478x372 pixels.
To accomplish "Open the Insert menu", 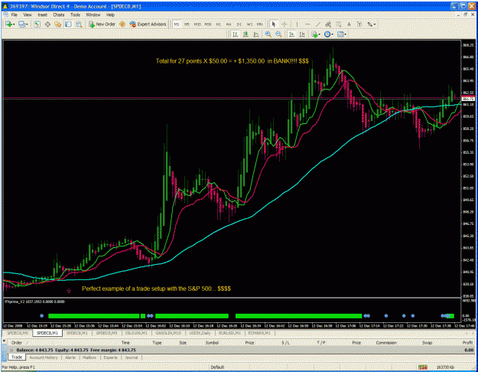I will pyautogui.click(x=42, y=15).
